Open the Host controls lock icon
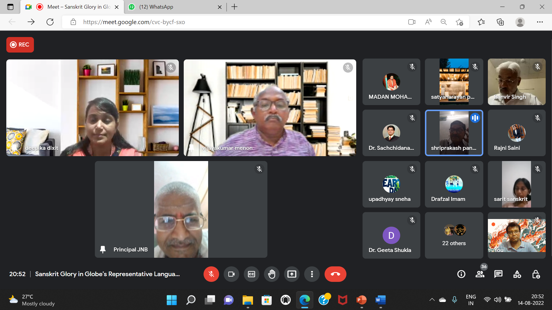The width and height of the screenshot is (552, 310). tap(536, 274)
